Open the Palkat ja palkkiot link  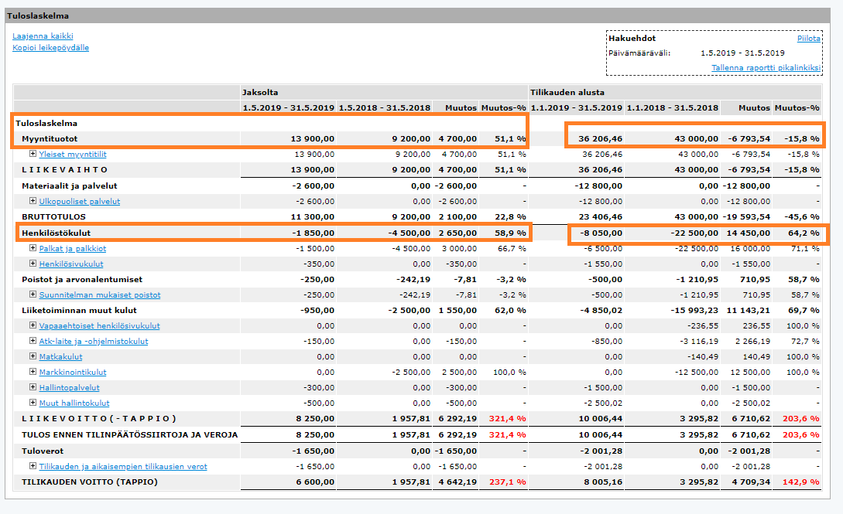pyautogui.click(x=73, y=248)
